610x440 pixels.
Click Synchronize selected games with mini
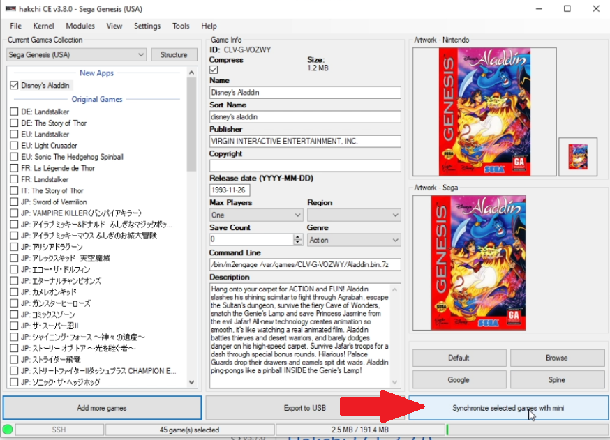click(x=508, y=408)
